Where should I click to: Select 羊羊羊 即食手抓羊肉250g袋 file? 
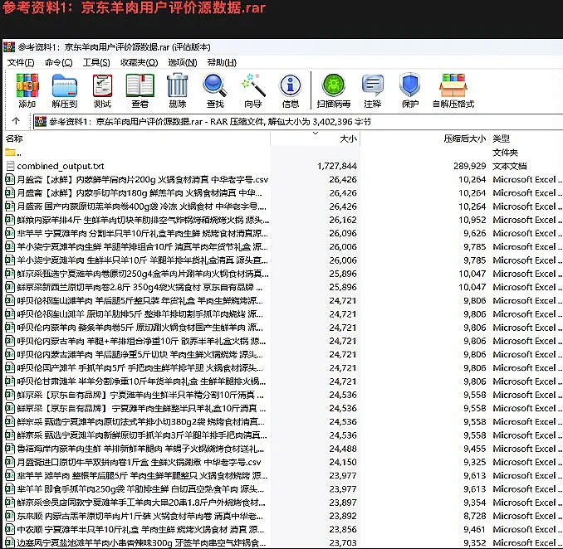141,489
